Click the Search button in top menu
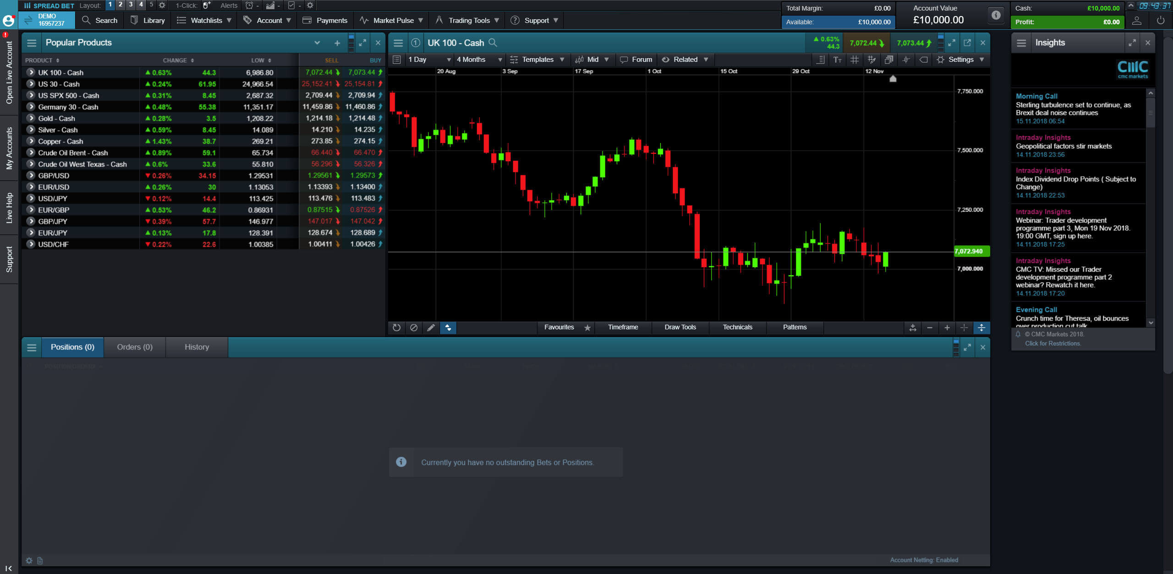This screenshot has height=574, width=1173. pos(99,21)
